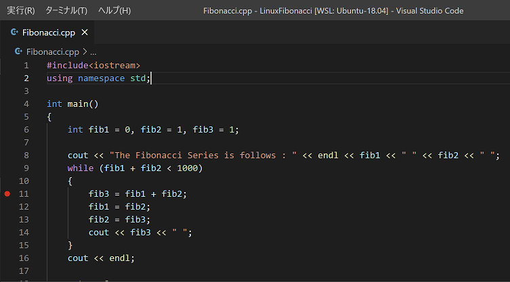This screenshot has width=510, height=282.
Task: Click line number 8 in gutter
Action: click(x=26, y=156)
